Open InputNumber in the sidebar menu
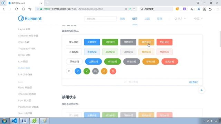 28,107
